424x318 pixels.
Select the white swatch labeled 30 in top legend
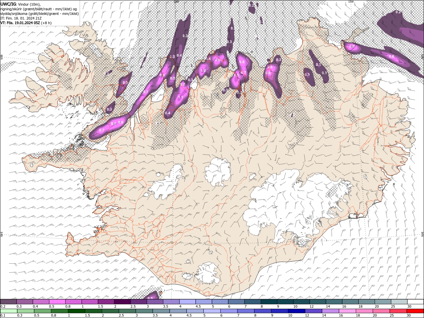click(415, 302)
